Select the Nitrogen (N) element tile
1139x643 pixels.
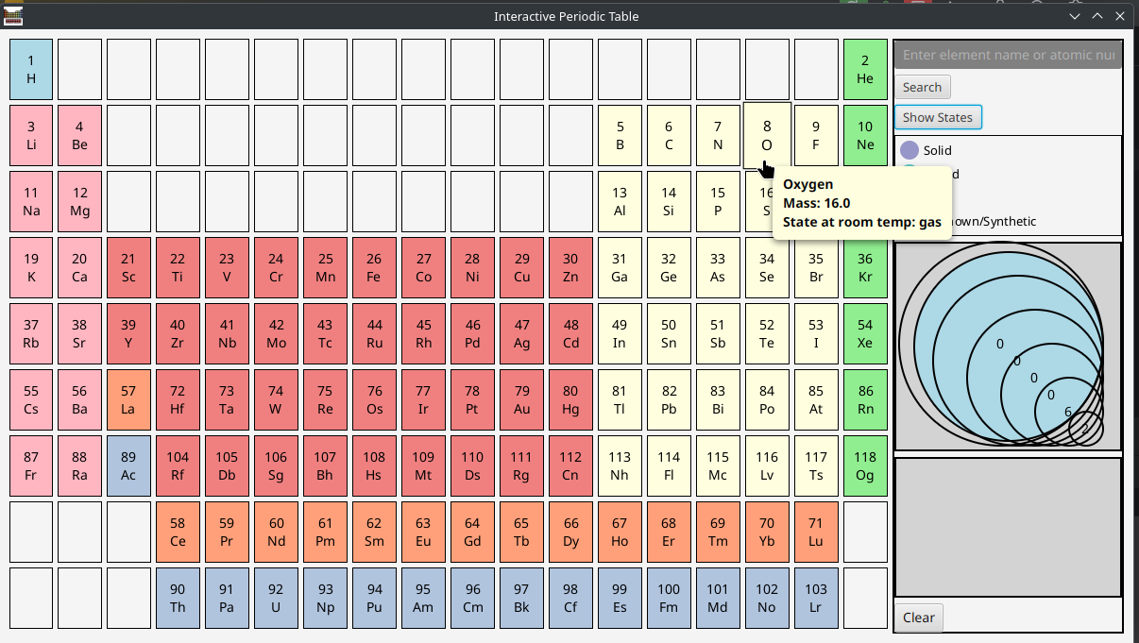point(718,135)
